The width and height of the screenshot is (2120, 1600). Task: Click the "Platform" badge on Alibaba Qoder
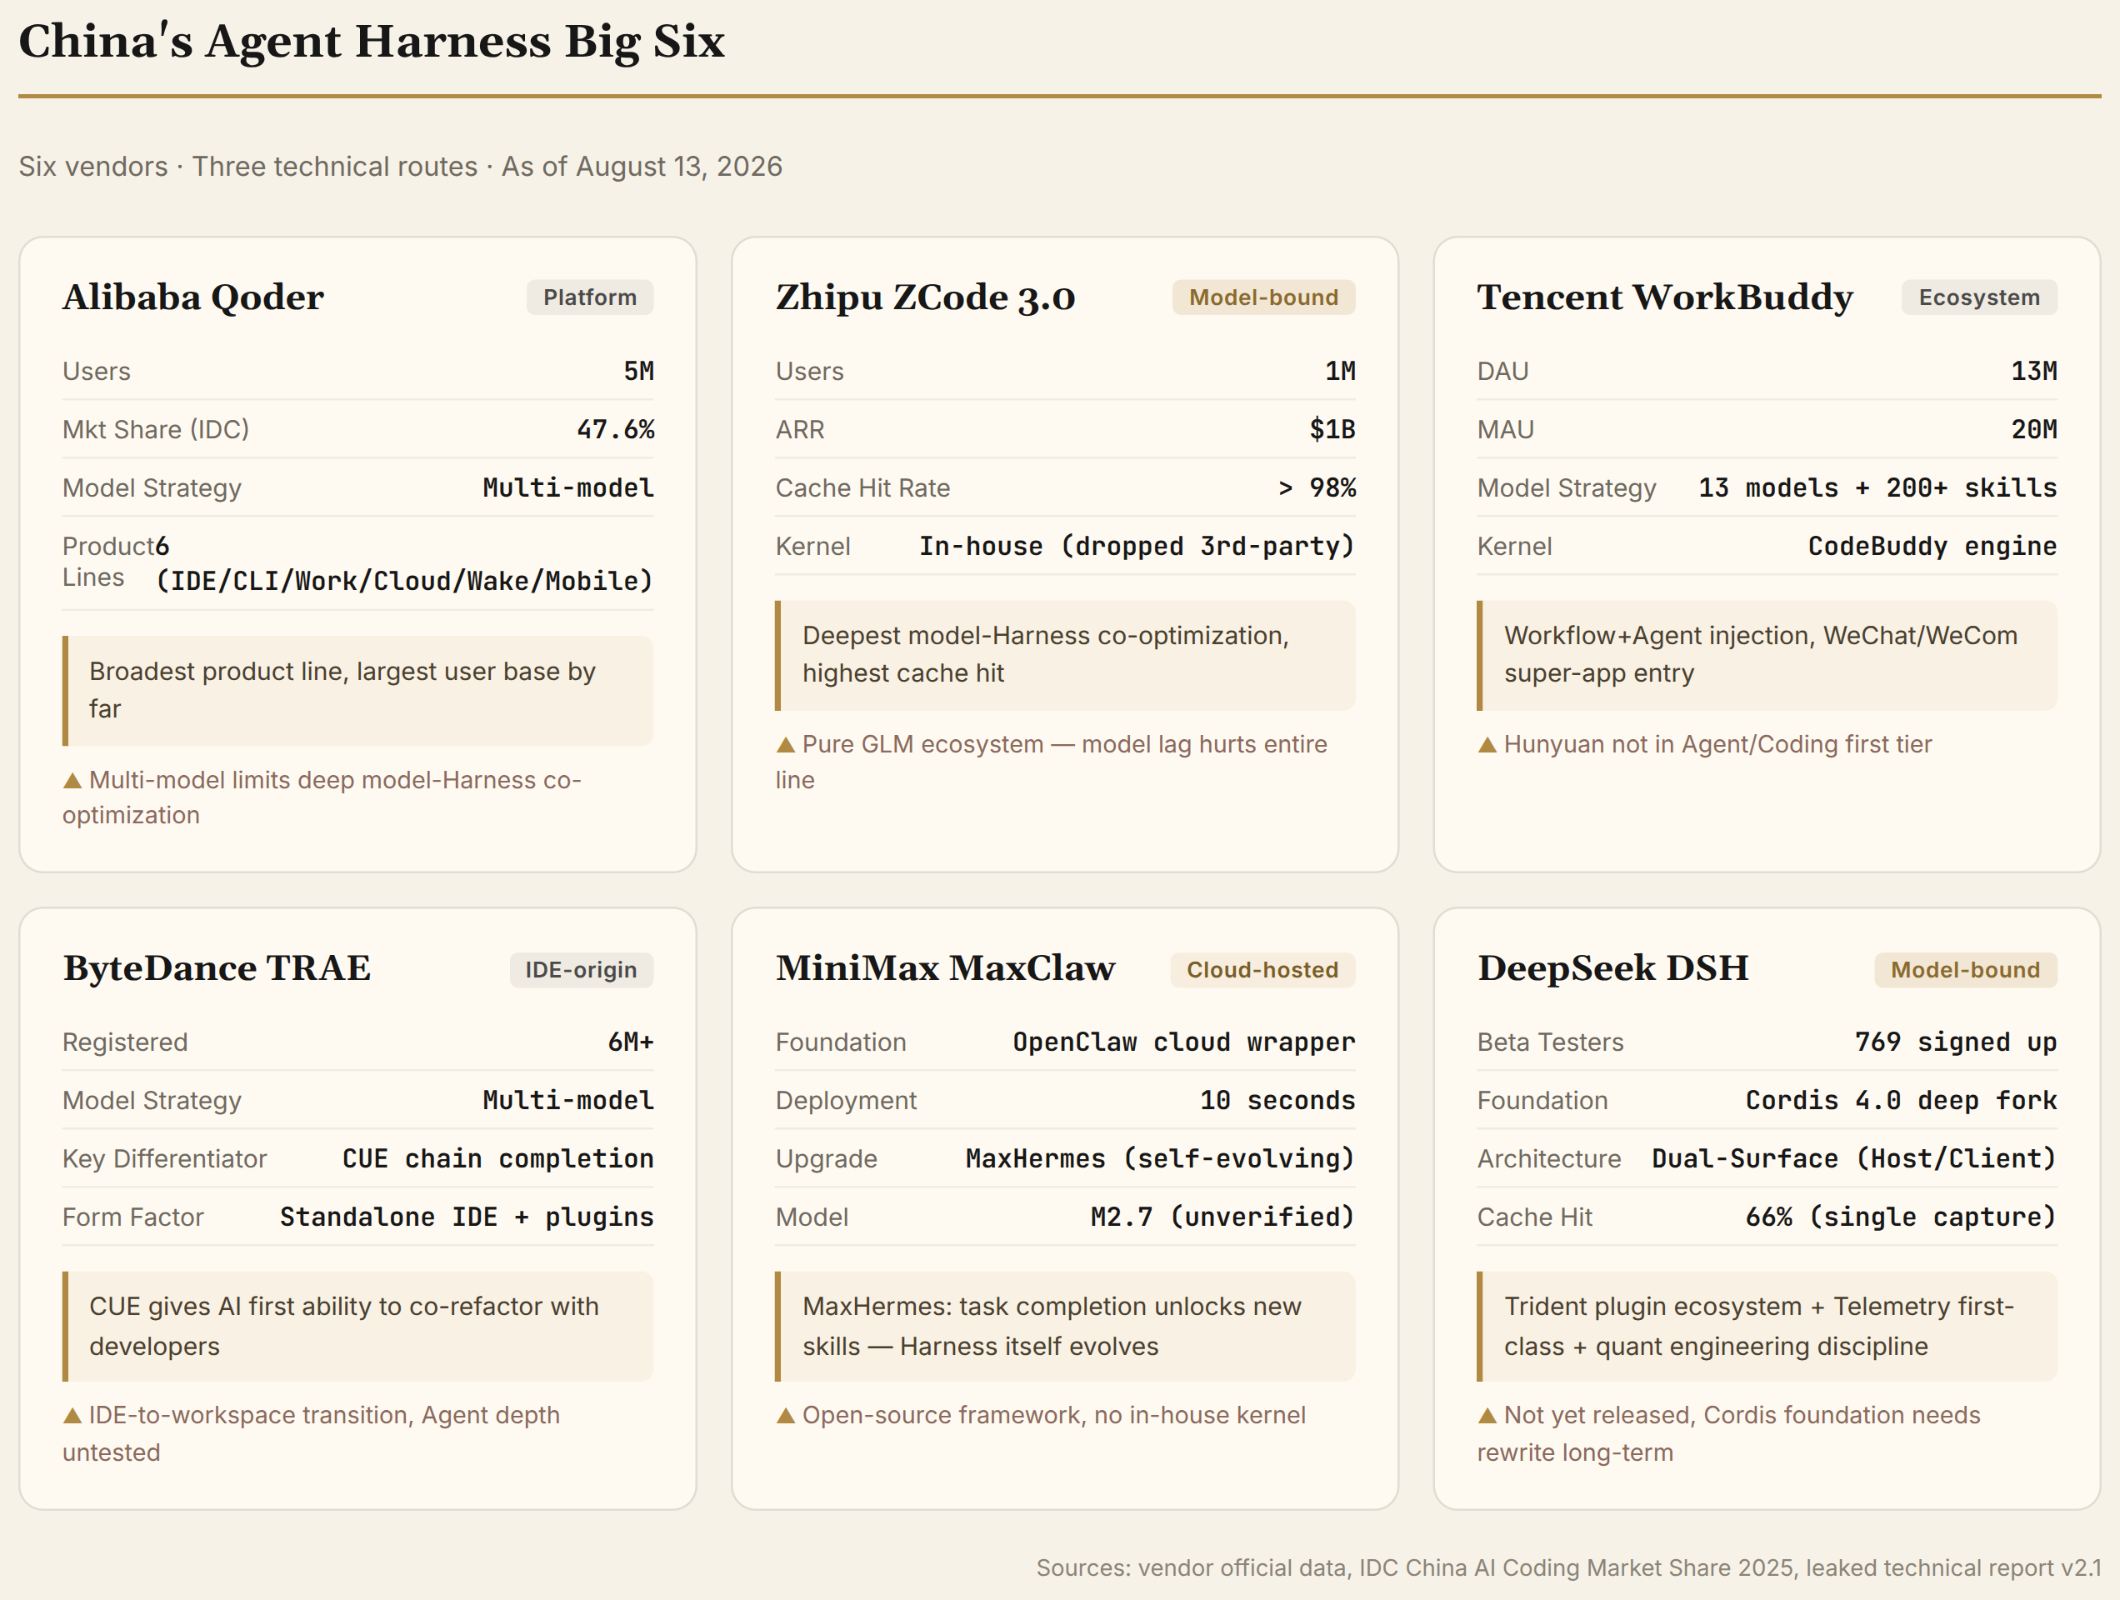click(589, 297)
